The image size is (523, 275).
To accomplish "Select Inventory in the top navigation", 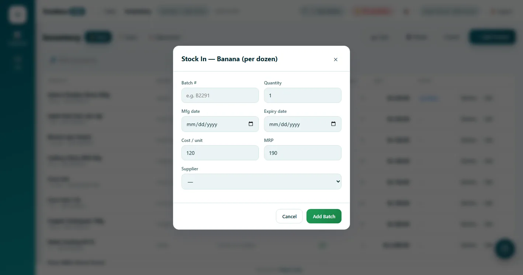I will point(138,12).
